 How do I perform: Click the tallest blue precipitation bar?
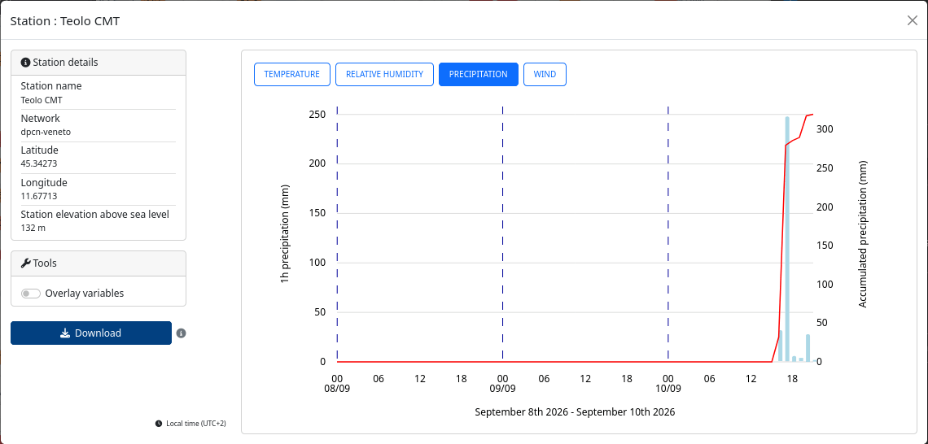pos(787,239)
